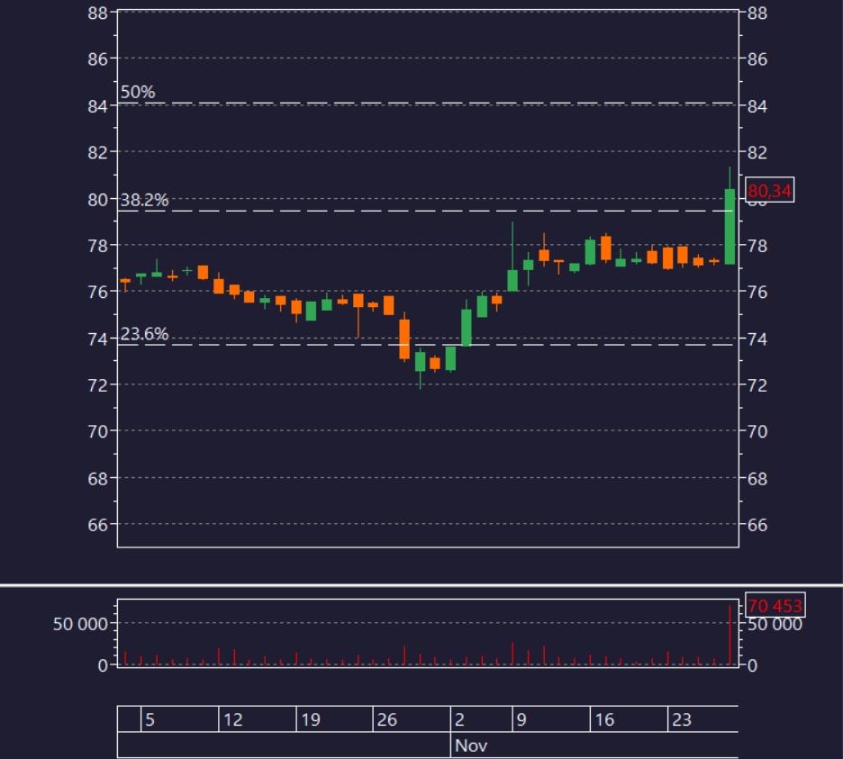Click the lowest green candle near 72
This screenshot has width=843, height=759.
[420, 368]
